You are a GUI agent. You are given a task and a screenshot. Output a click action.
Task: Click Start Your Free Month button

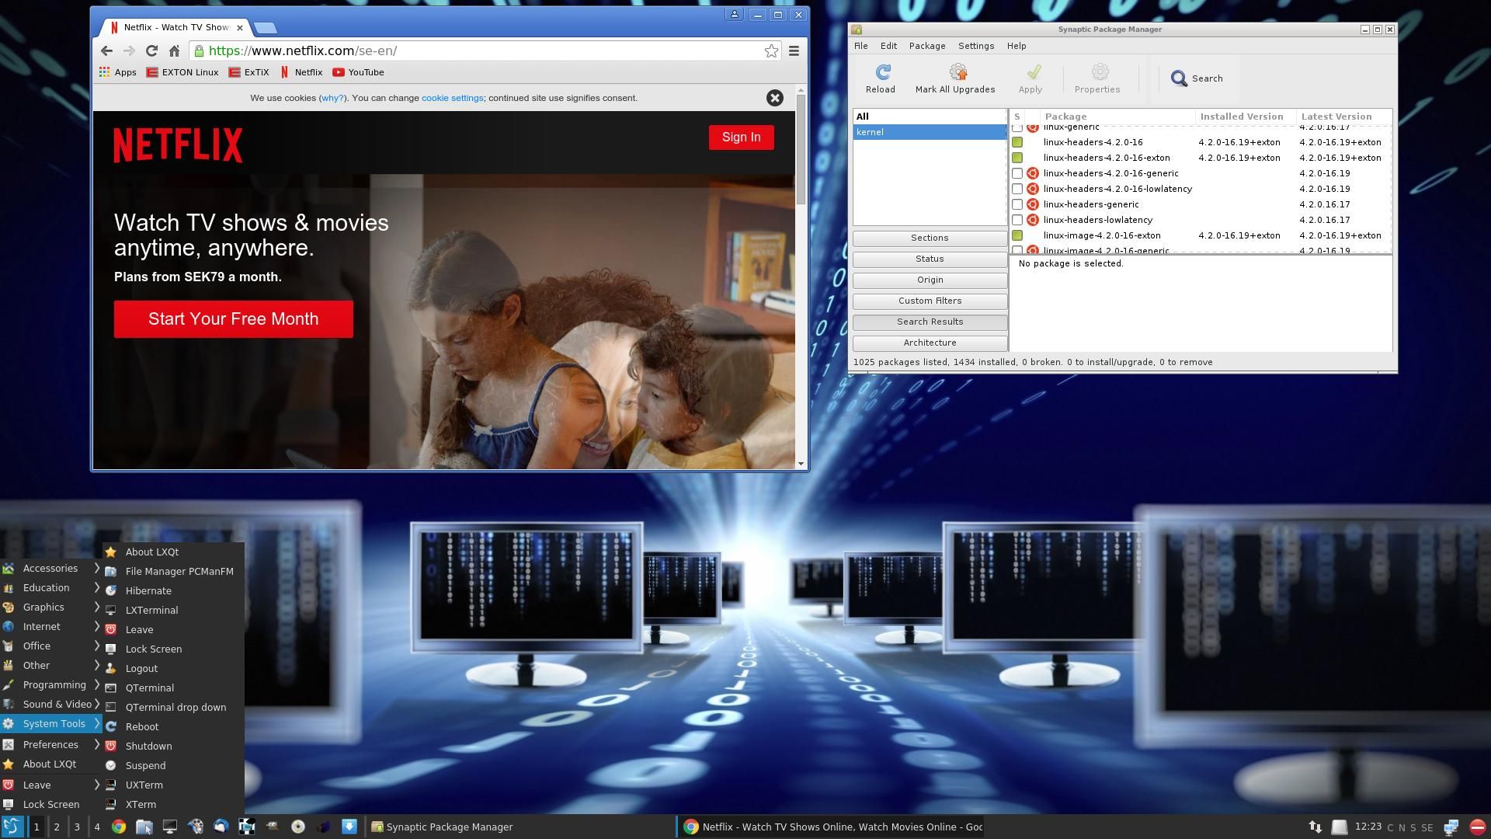point(233,319)
